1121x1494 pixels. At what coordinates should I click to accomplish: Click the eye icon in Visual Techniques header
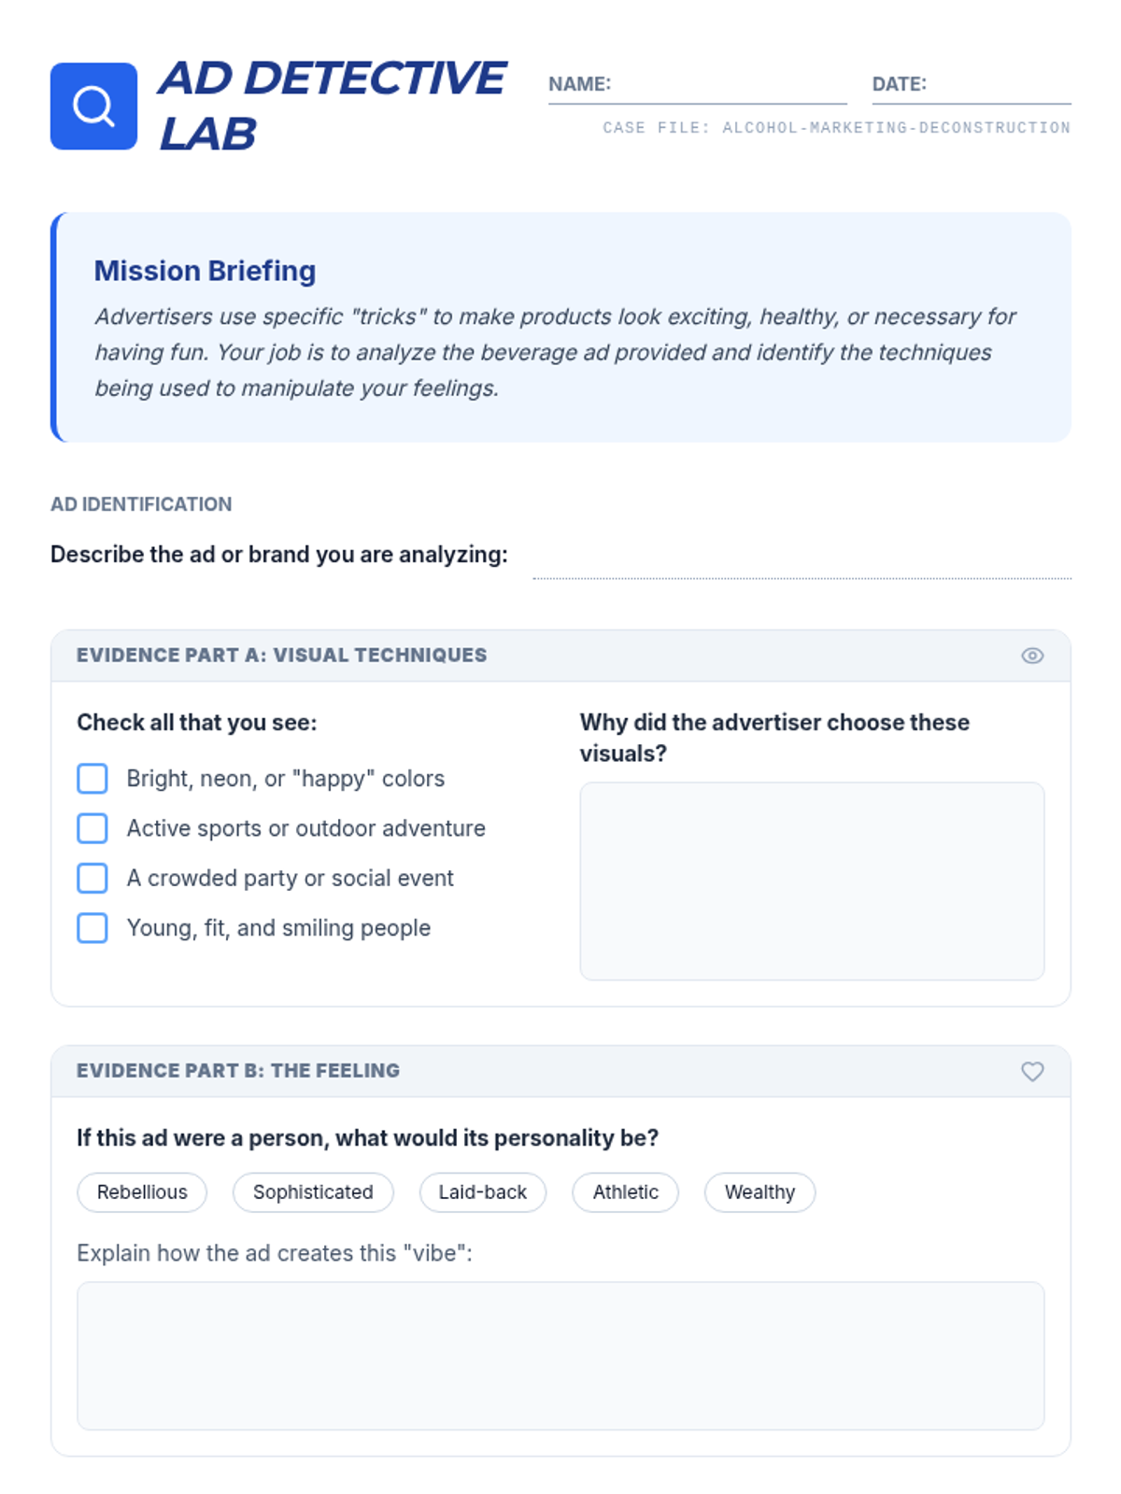(1032, 655)
